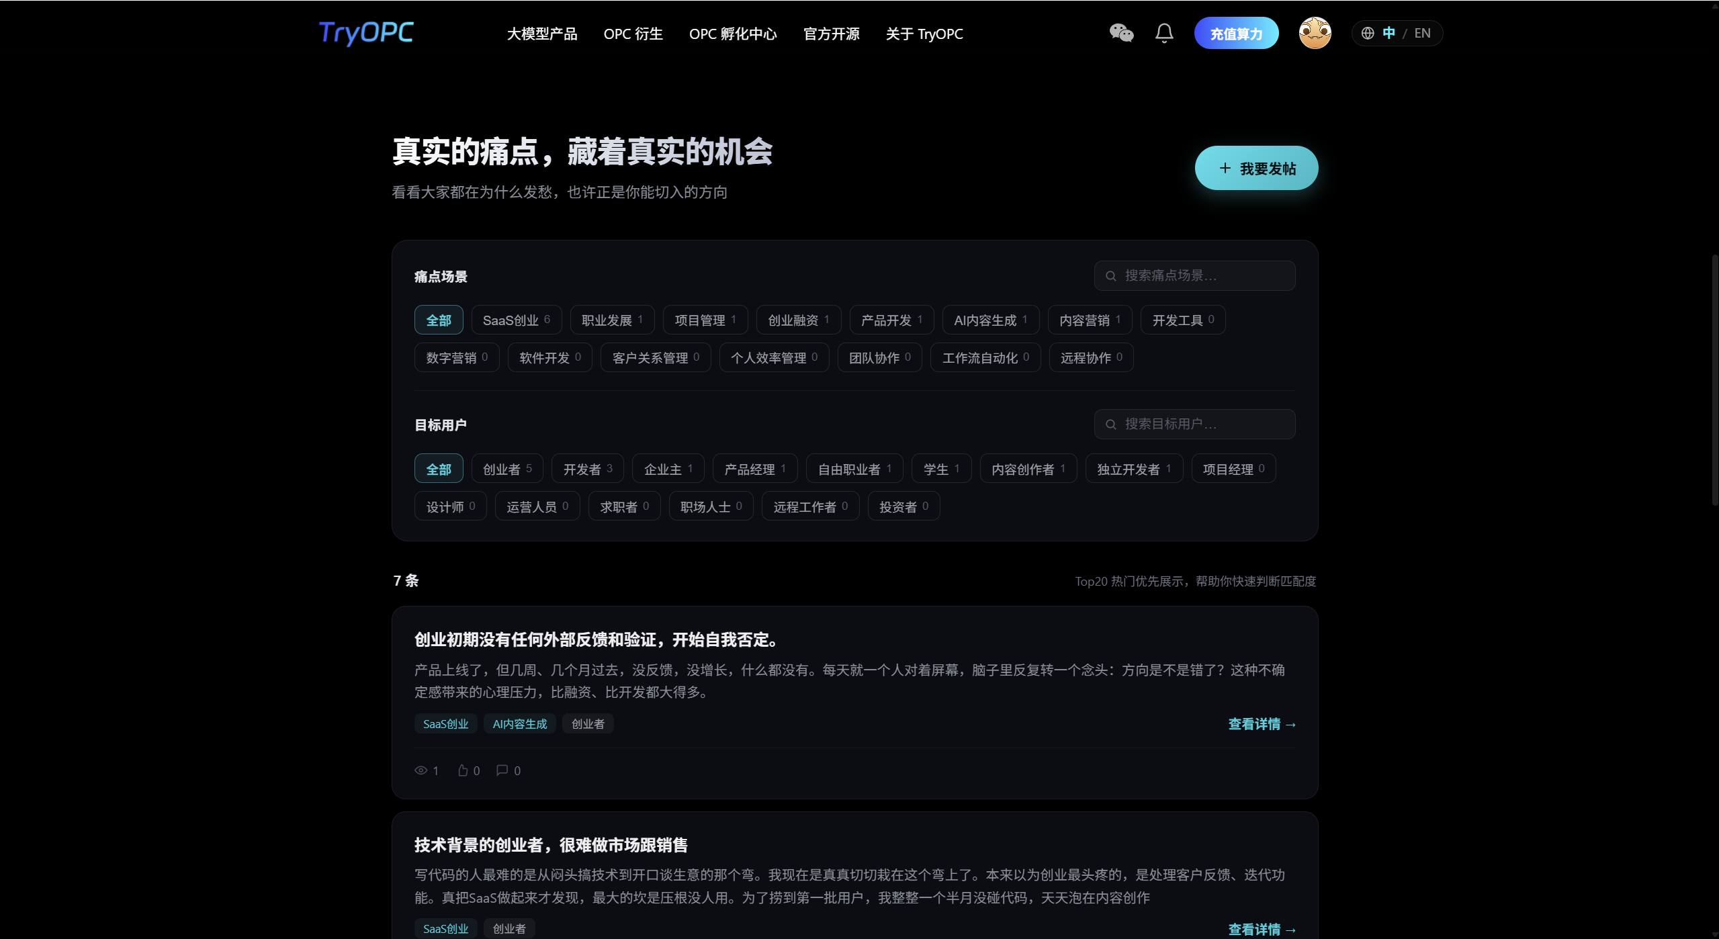Focus the 搜索目标用户 search field
Image resolution: width=1719 pixels, height=939 pixels.
point(1194,424)
